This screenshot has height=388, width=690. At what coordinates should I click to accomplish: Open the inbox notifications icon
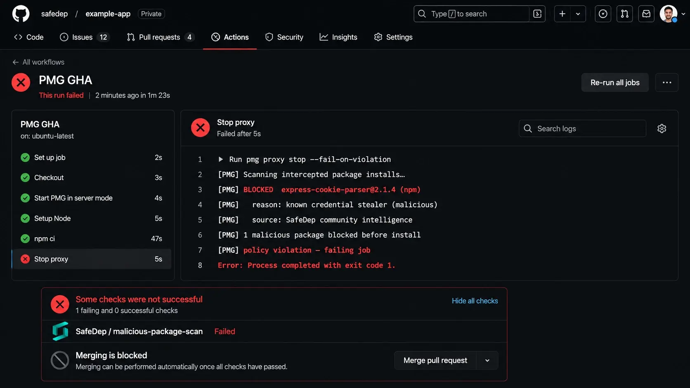point(646,14)
